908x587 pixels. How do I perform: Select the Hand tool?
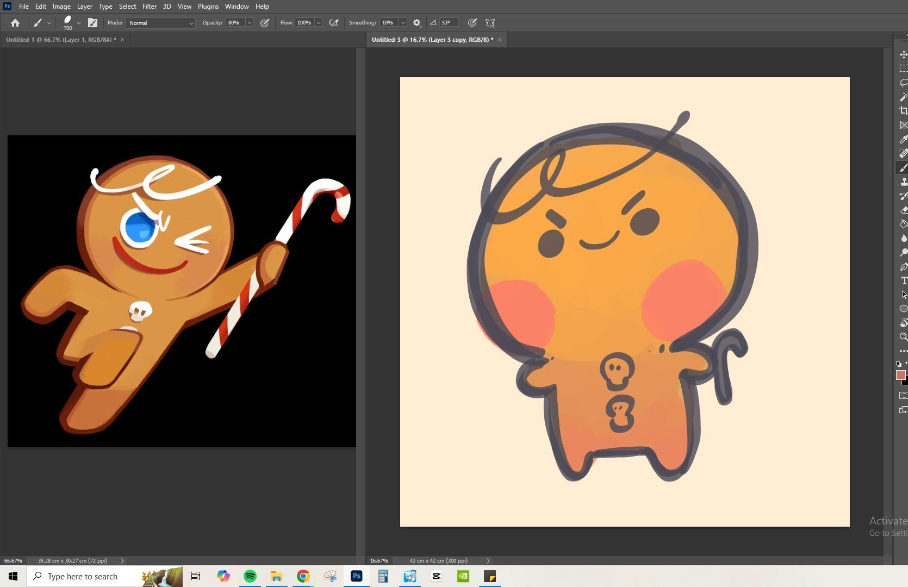(903, 323)
